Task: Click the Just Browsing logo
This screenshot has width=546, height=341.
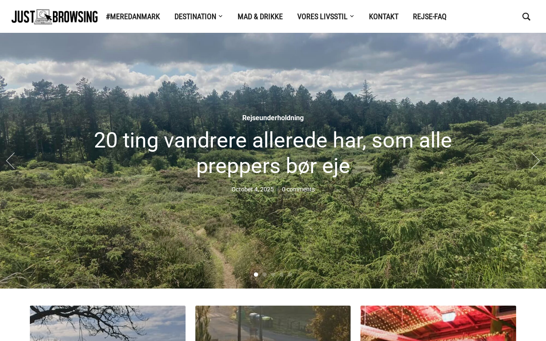Action: pyautogui.click(x=55, y=17)
